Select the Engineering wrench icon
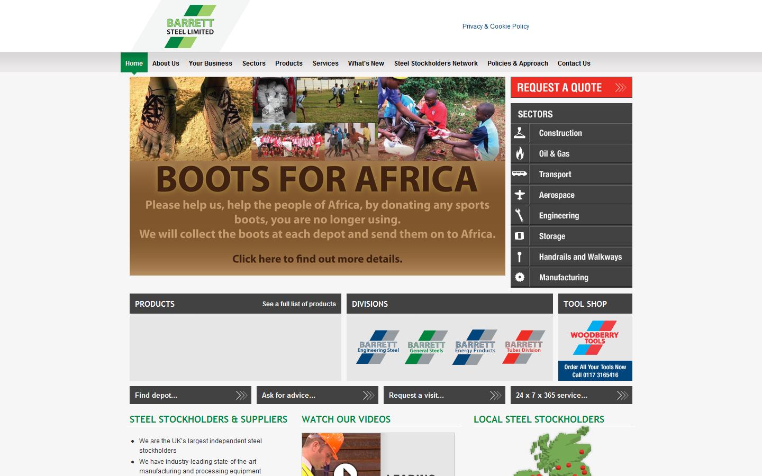The width and height of the screenshot is (762, 476). (520, 215)
